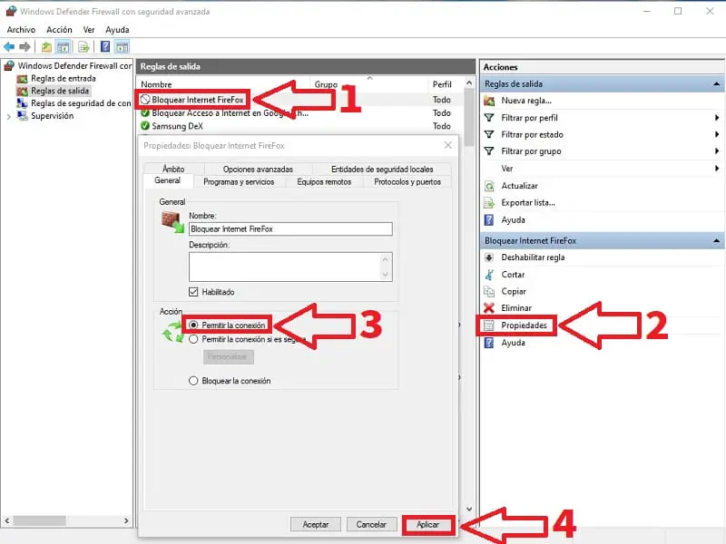Click the Cancelar button

tap(371, 524)
